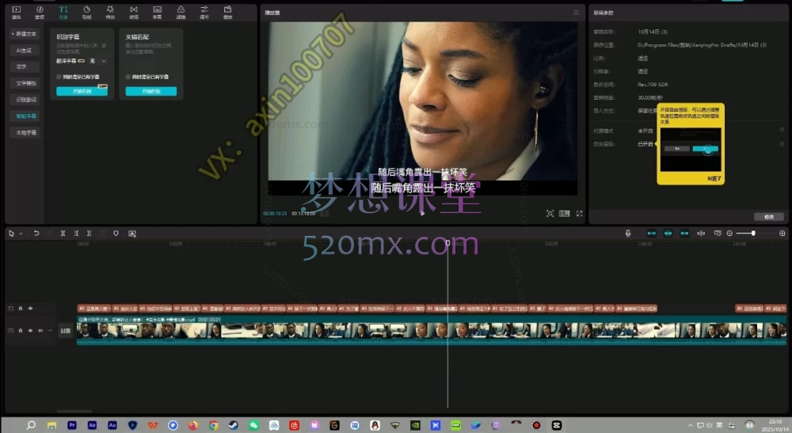Viewport: 792px width, 433px height.
Task: Open the 转场 (Transitions) panel icon
Action: [x=133, y=11]
